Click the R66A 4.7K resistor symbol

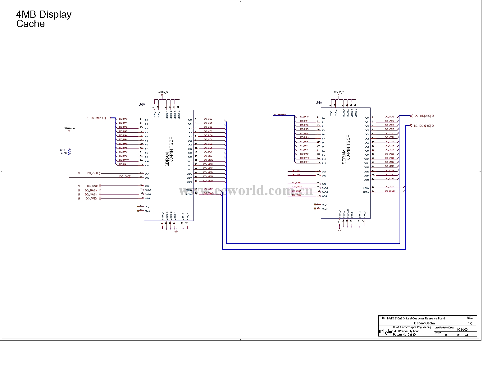[x=69, y=151]
